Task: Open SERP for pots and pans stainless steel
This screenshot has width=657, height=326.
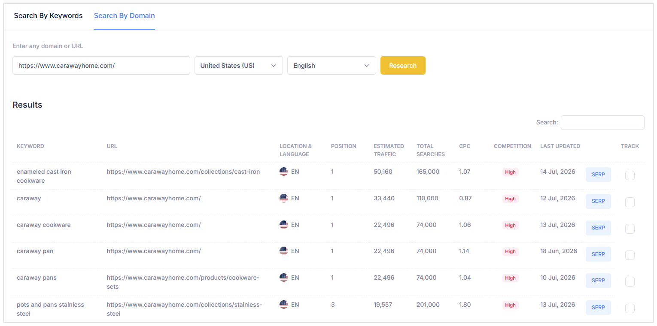Action: pos(598,308)
